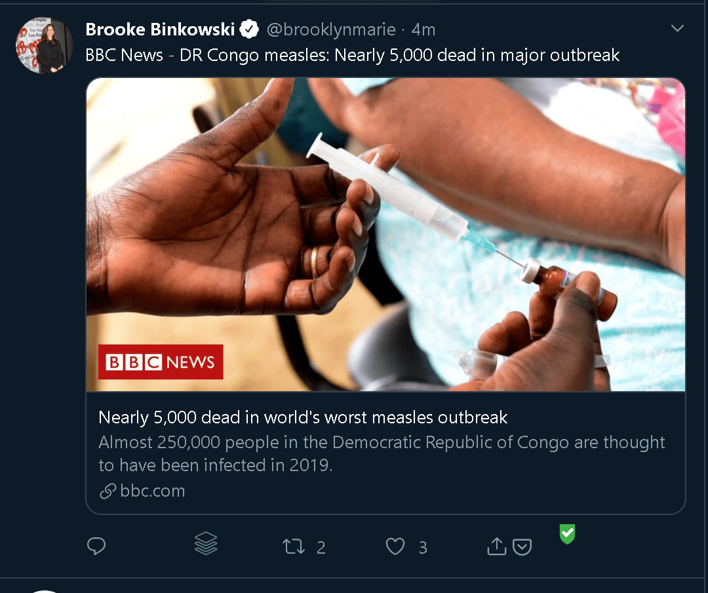
Task: Open the bbc.com source link
Action: pyautogui.click(x=152, y=491)
